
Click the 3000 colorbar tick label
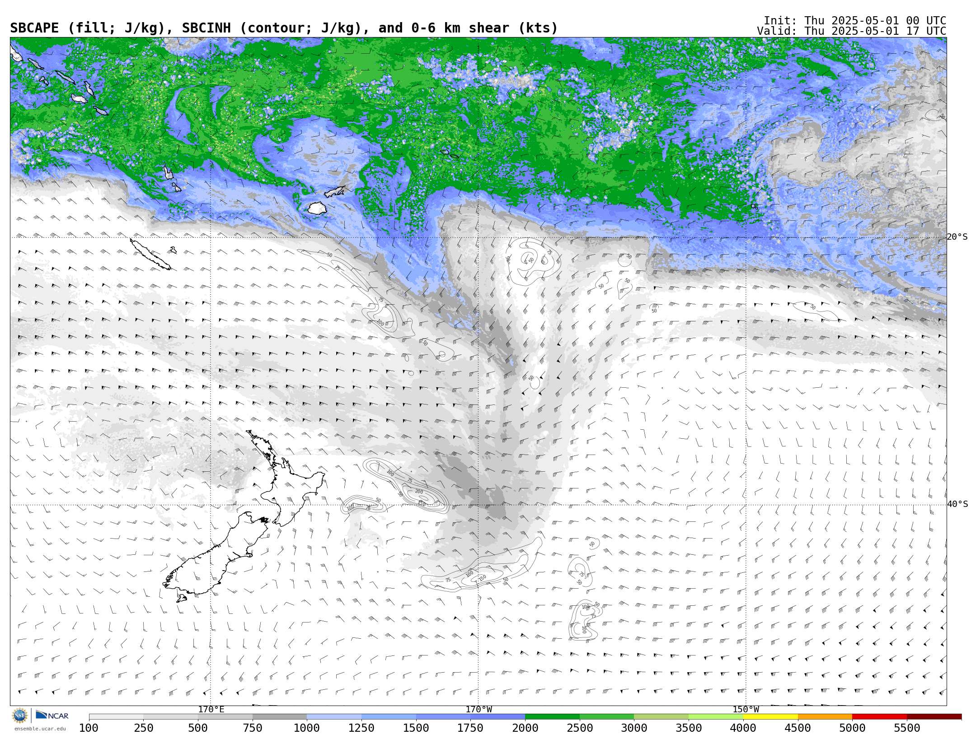634,728
